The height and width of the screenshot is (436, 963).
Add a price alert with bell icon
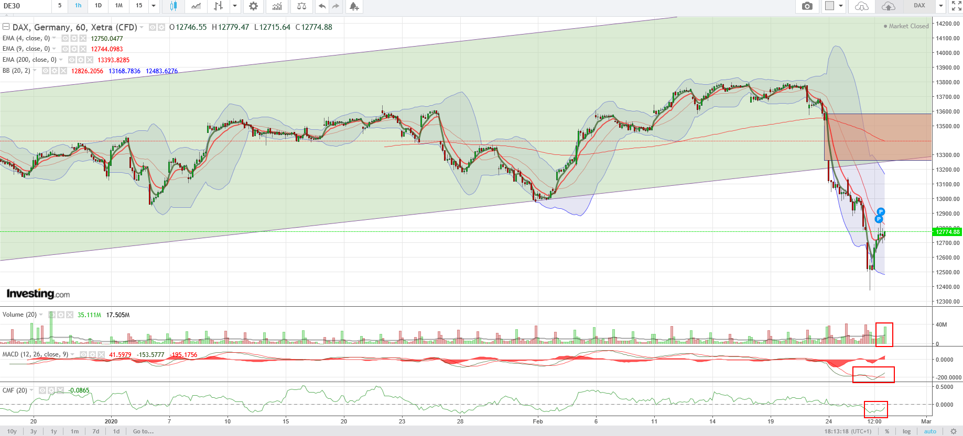click(354, 6)
